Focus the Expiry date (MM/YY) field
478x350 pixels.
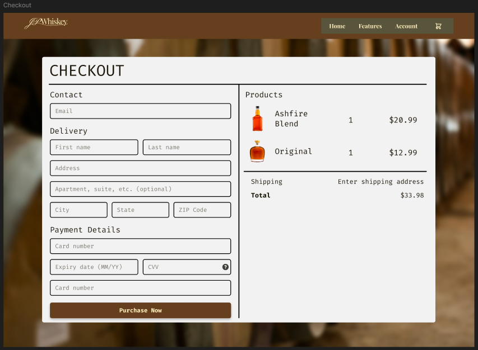click(94, 267)
